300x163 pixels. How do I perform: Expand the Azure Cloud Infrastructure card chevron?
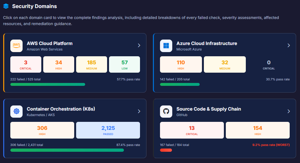289,45
